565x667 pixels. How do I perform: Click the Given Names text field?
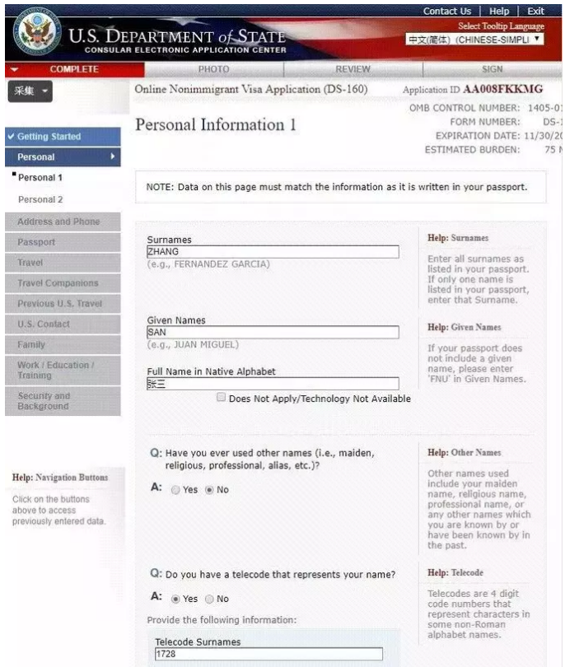[273, 333]
